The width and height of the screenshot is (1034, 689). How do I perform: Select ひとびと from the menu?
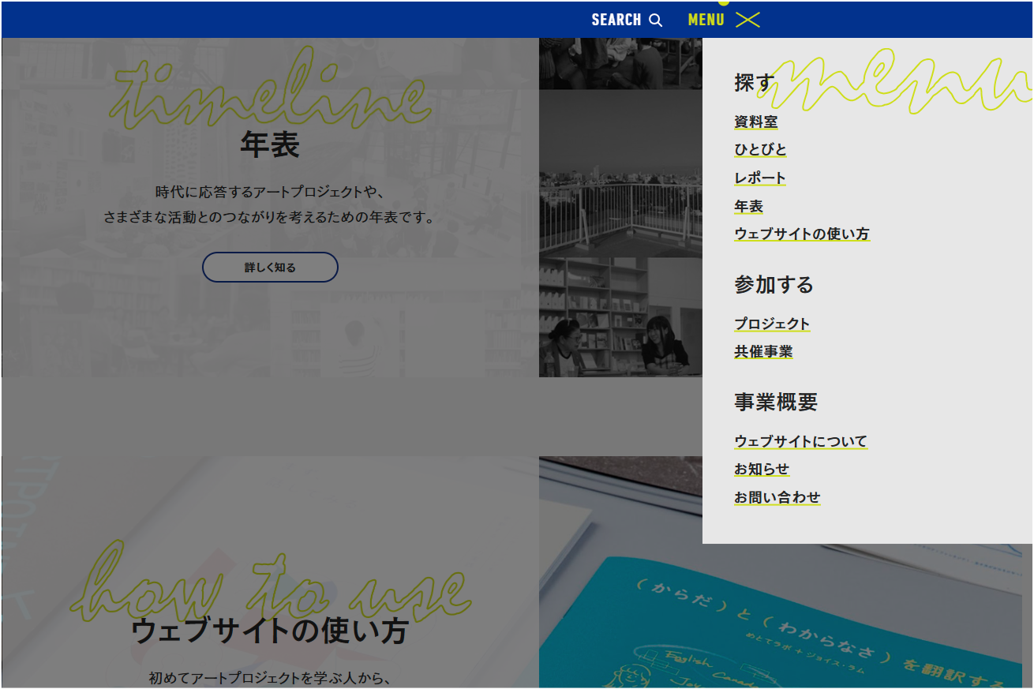(x=760, y=150)
